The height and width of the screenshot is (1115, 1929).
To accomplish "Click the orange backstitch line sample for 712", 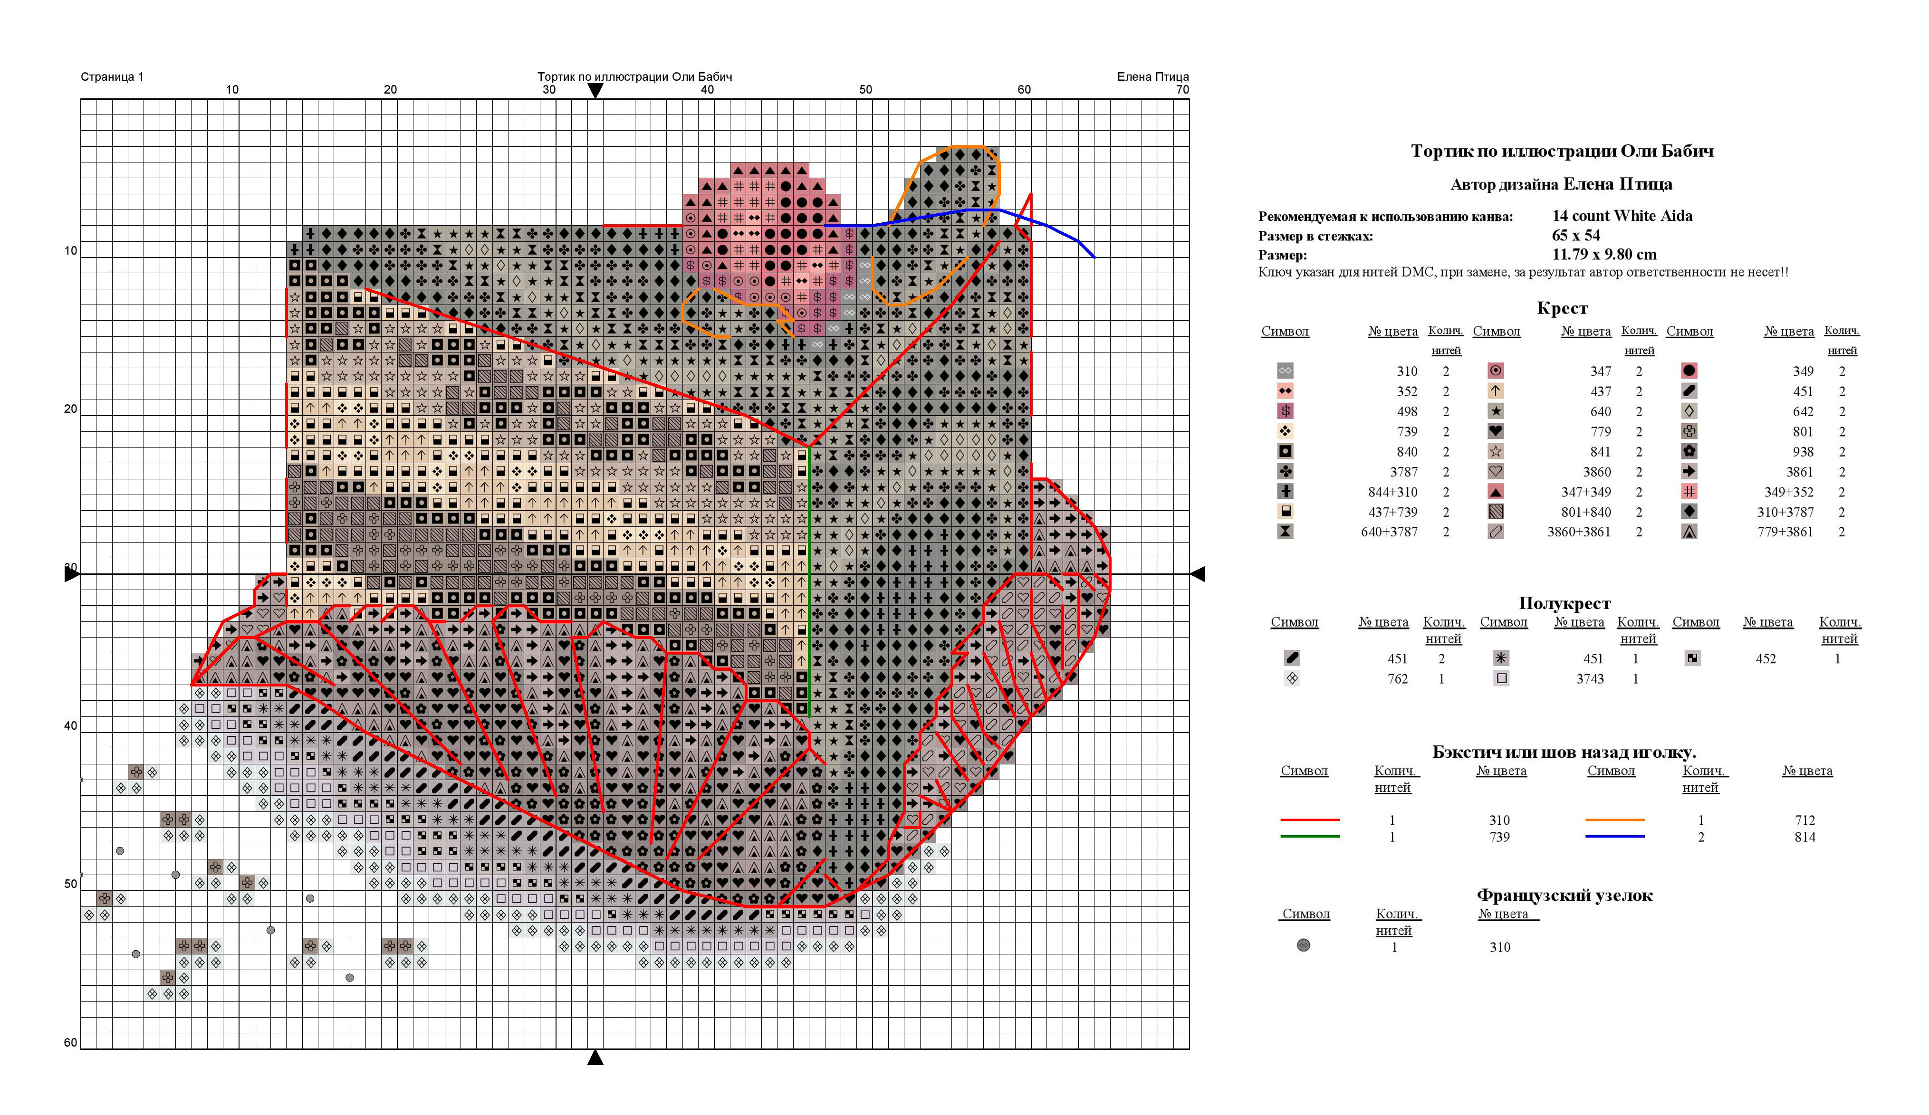I will [x=1614, y=820].
